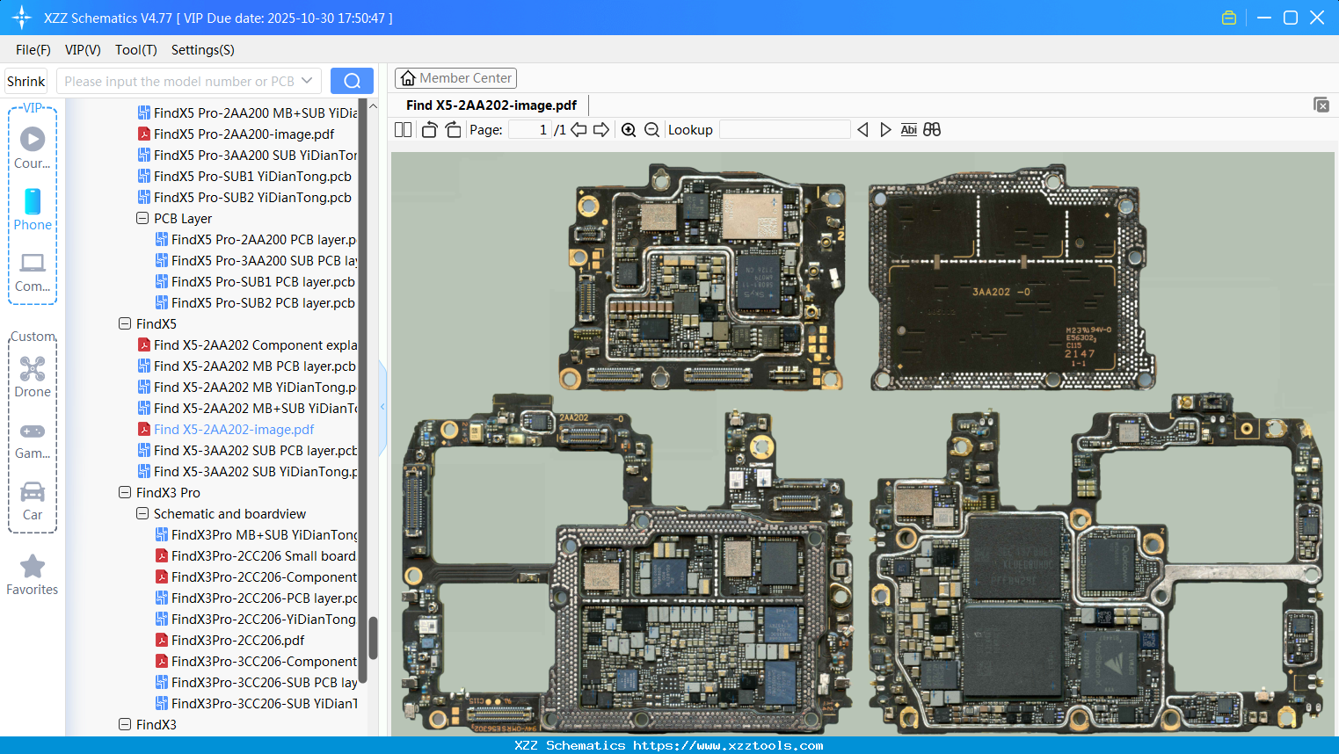Select the Phone category icon
The image size is (1339, 754).
33,209
